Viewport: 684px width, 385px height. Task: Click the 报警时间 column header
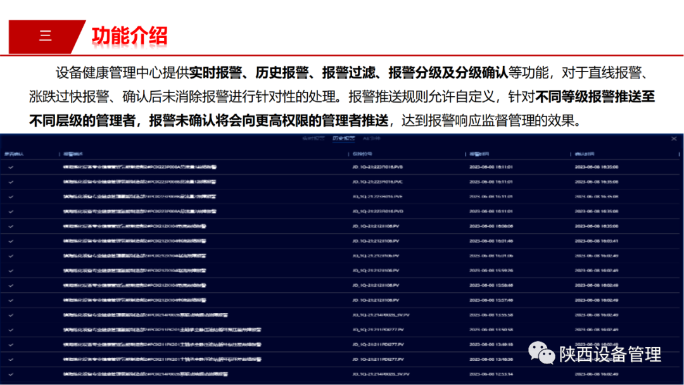point(479,154)
